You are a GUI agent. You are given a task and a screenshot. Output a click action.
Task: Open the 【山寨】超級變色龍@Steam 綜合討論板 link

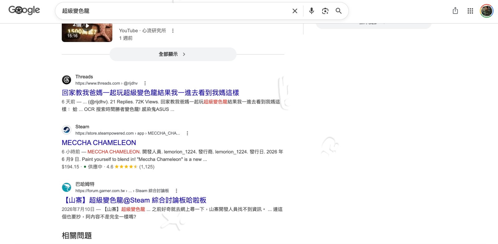click(134, 200)
